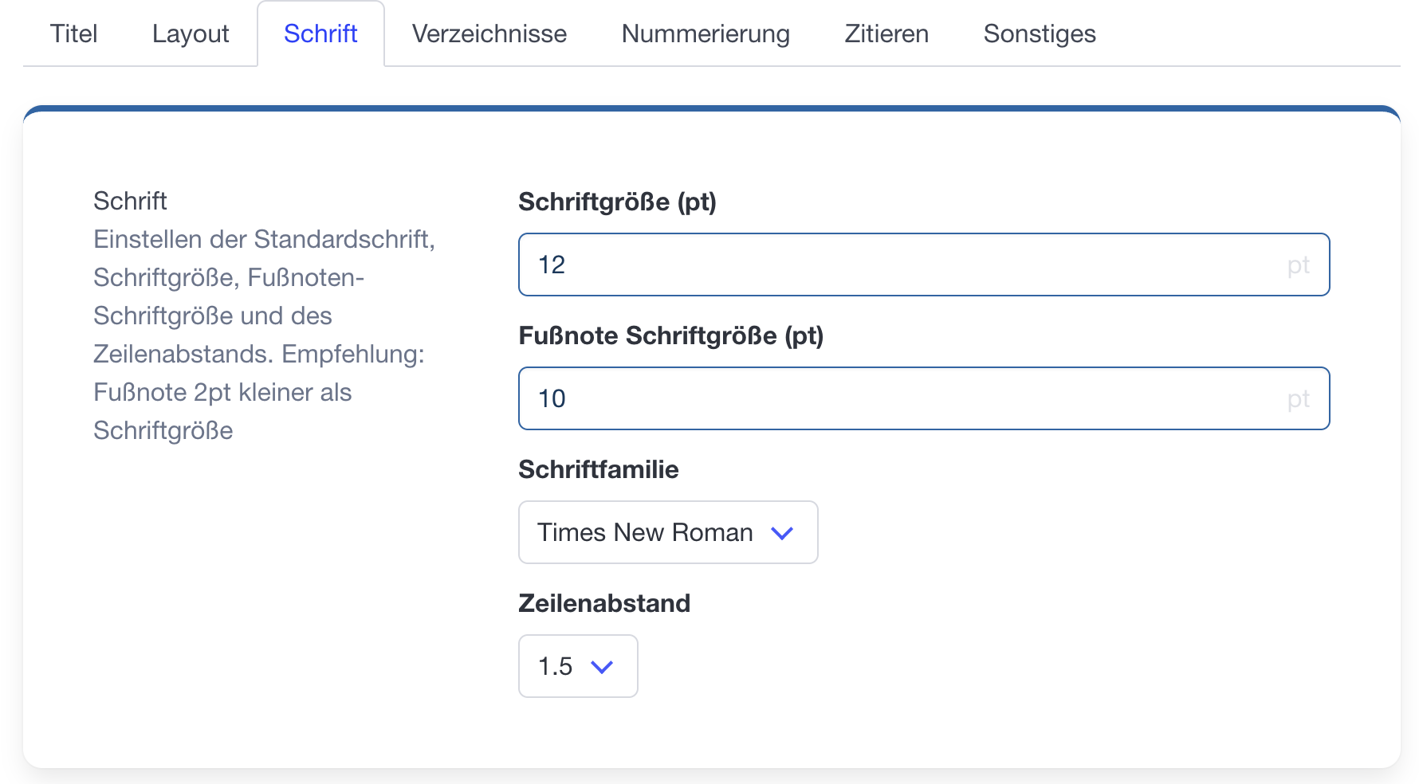The image size is (1419, 784).
Task: Click the pt unit suffix in Fußnote field
Action: (1298, 398)
